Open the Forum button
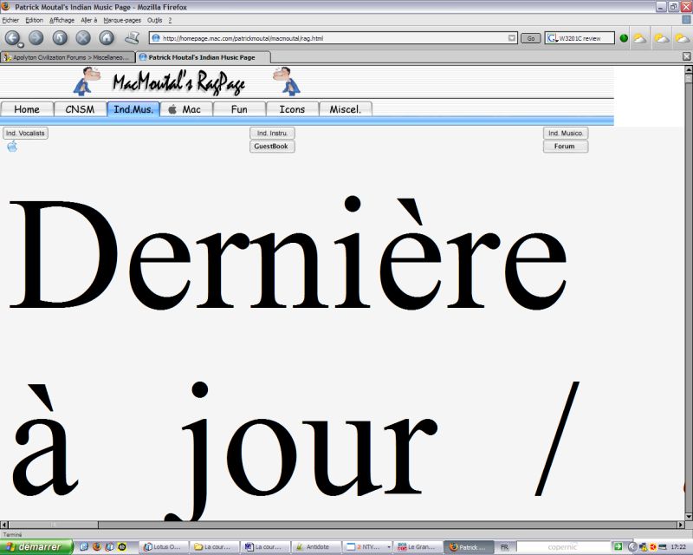 tap(566, 147)
